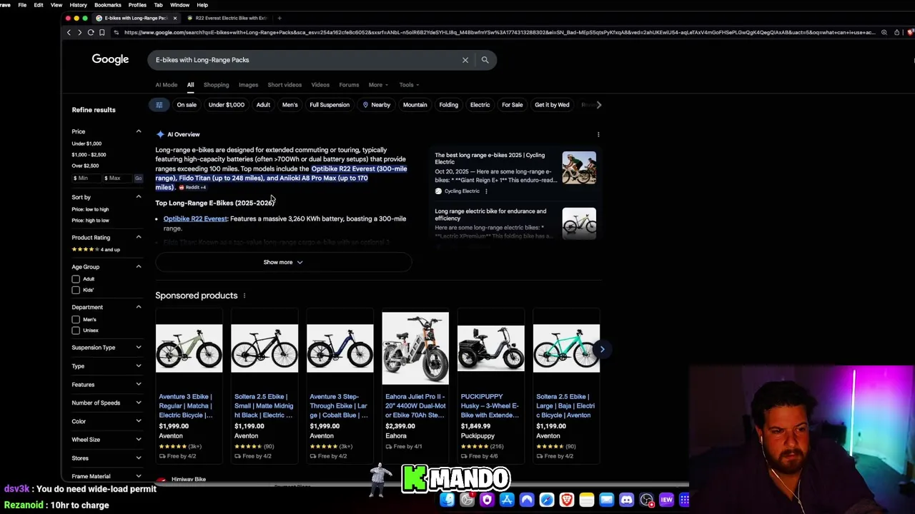Collapse the Product Rating section
Image resolution: width=915 pixels, height=514 pixels.
coord(139,237)
